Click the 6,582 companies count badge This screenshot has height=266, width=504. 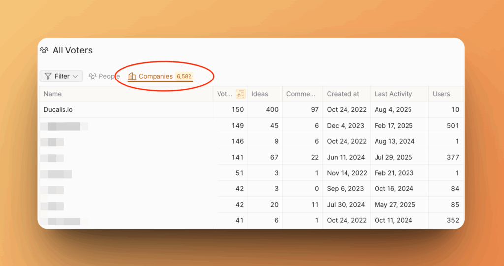point(184,76)
